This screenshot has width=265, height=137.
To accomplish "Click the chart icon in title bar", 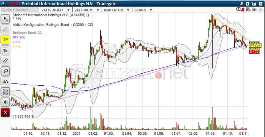I will coord(3,3).
